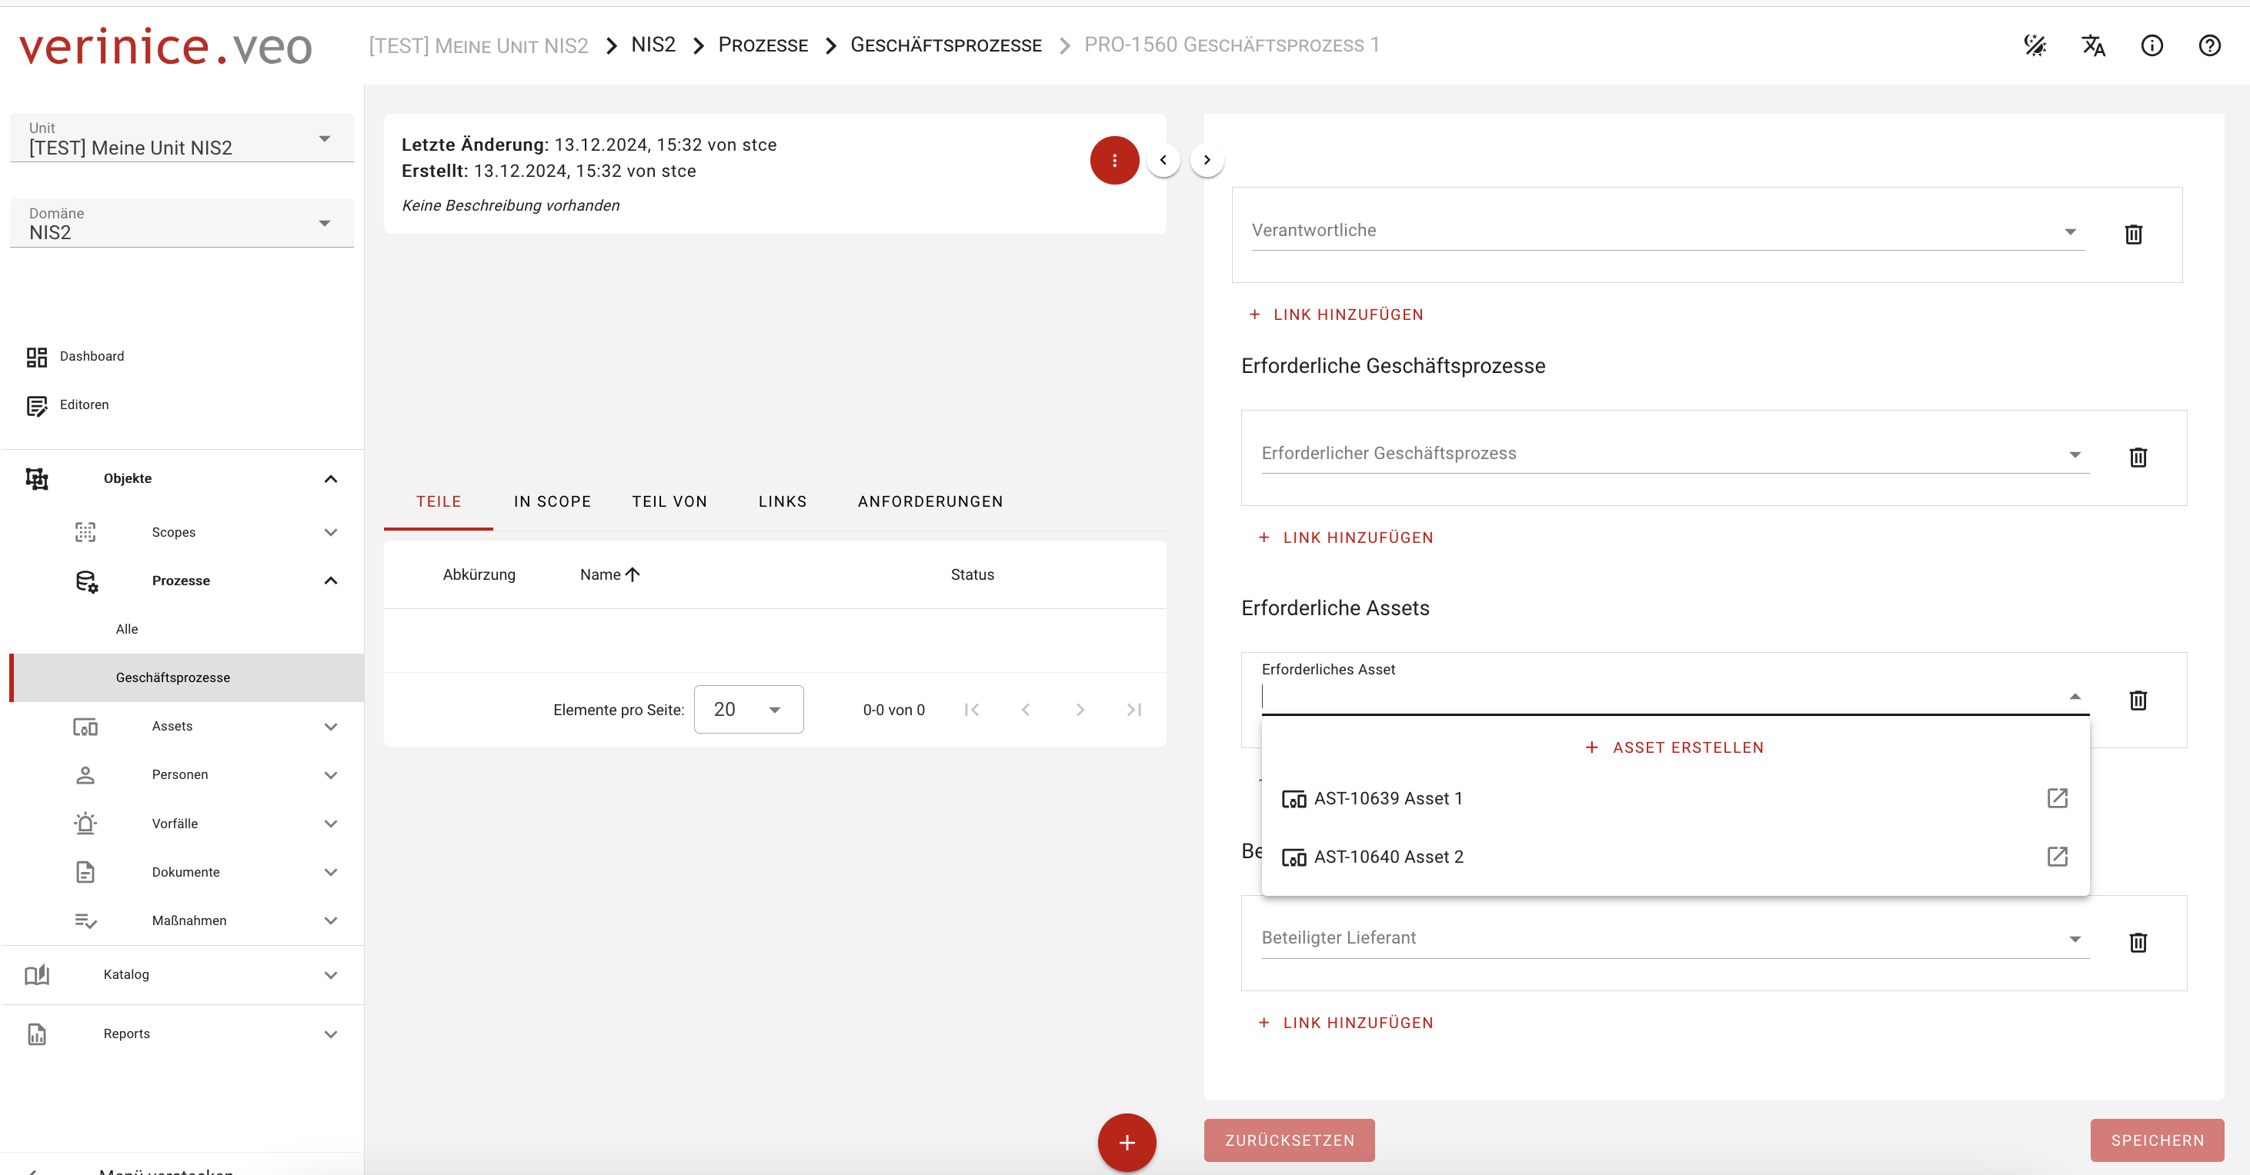Click the SPEICHERN button

pos(2157,1140)
